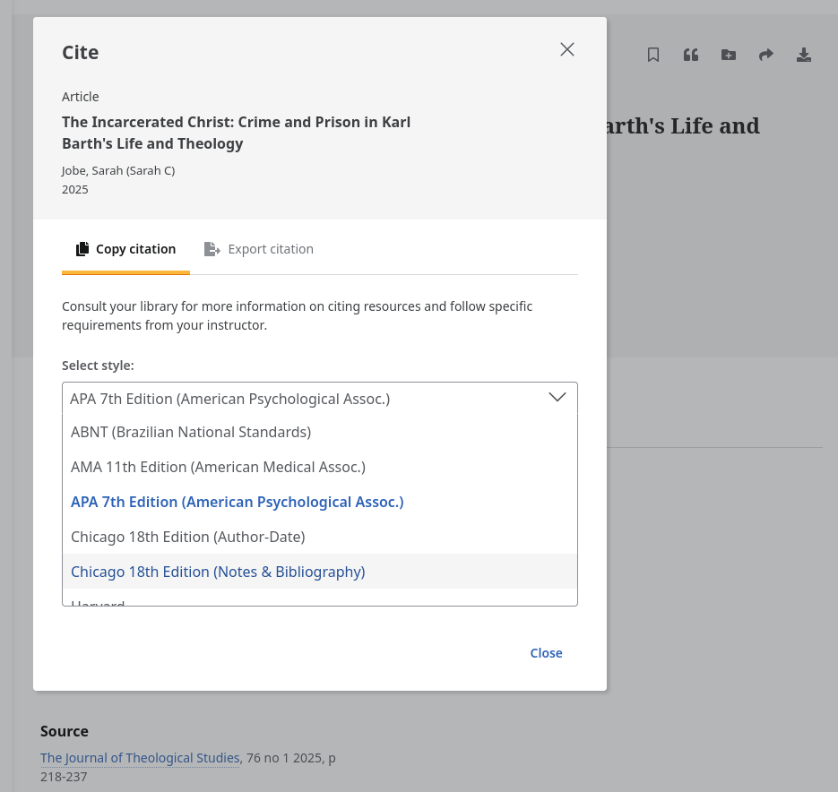
Task: Open the Select style dropdown
Action: click(x=557, y=397)
